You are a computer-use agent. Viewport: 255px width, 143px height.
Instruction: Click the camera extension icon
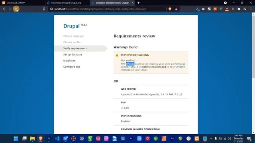coord(203,9)
